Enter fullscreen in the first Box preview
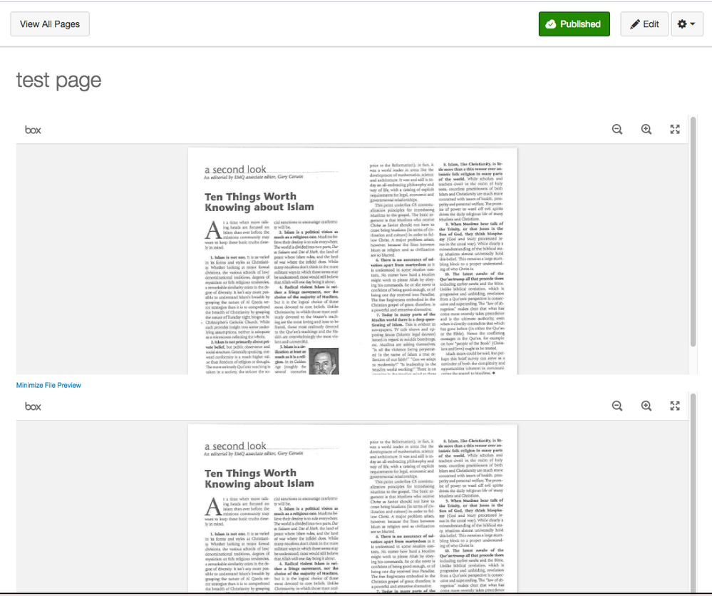712x596 pixels. tap(675, 129)
